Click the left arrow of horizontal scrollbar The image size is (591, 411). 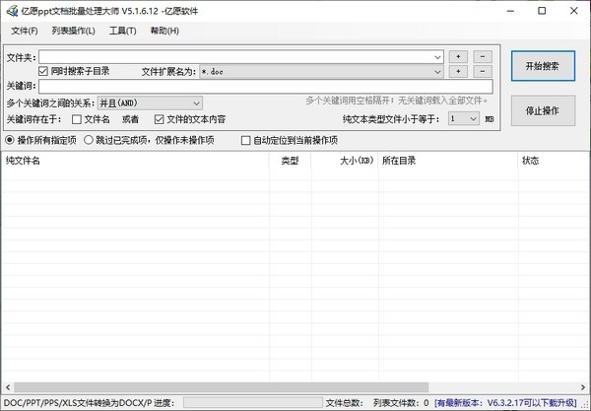[x=8, y=387]
